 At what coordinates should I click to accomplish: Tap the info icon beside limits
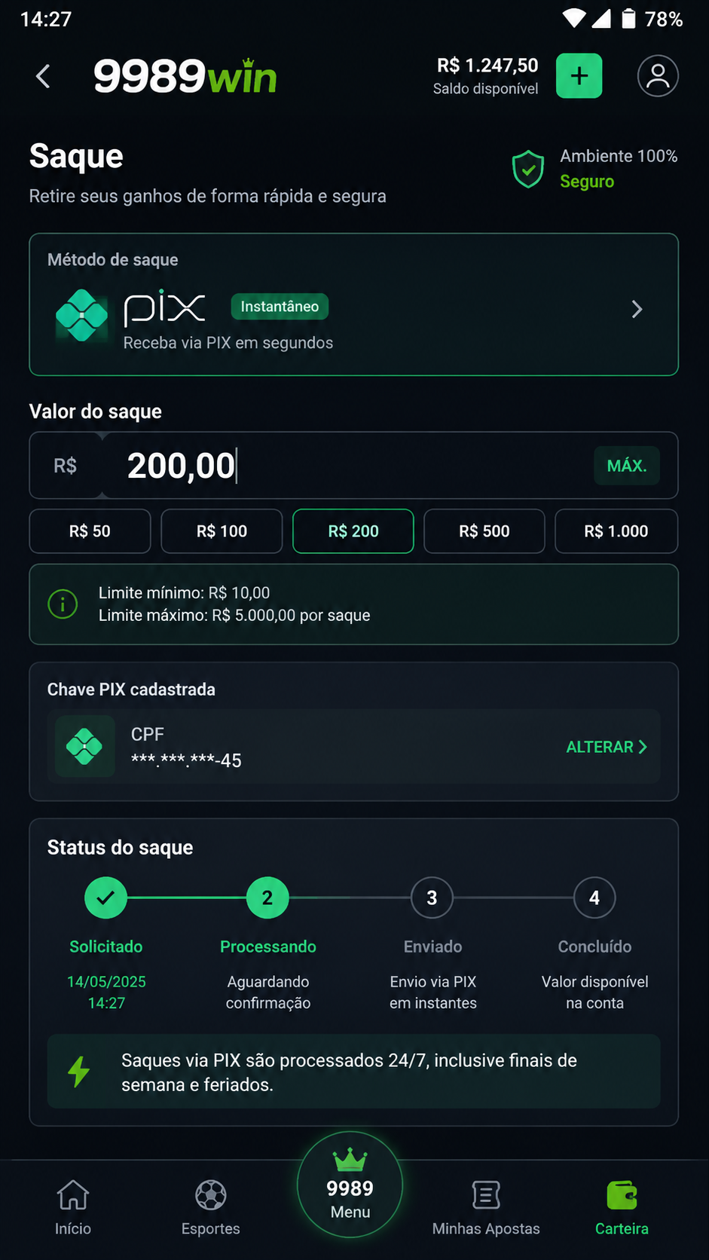point(63,604)
